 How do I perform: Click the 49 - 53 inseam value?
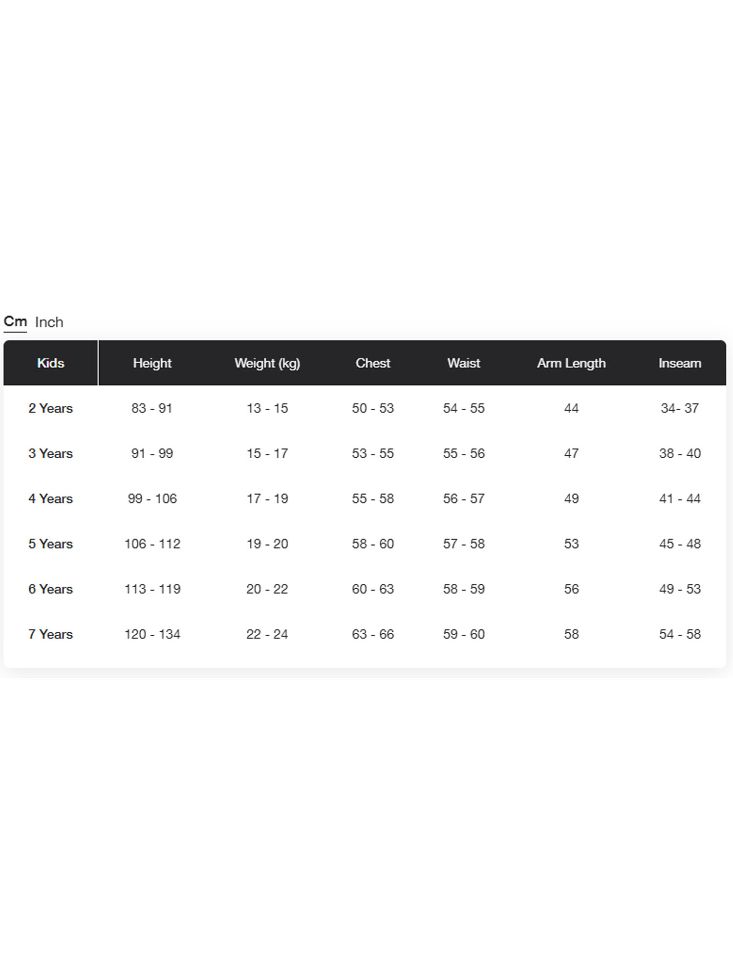click(x=680, y=589)
